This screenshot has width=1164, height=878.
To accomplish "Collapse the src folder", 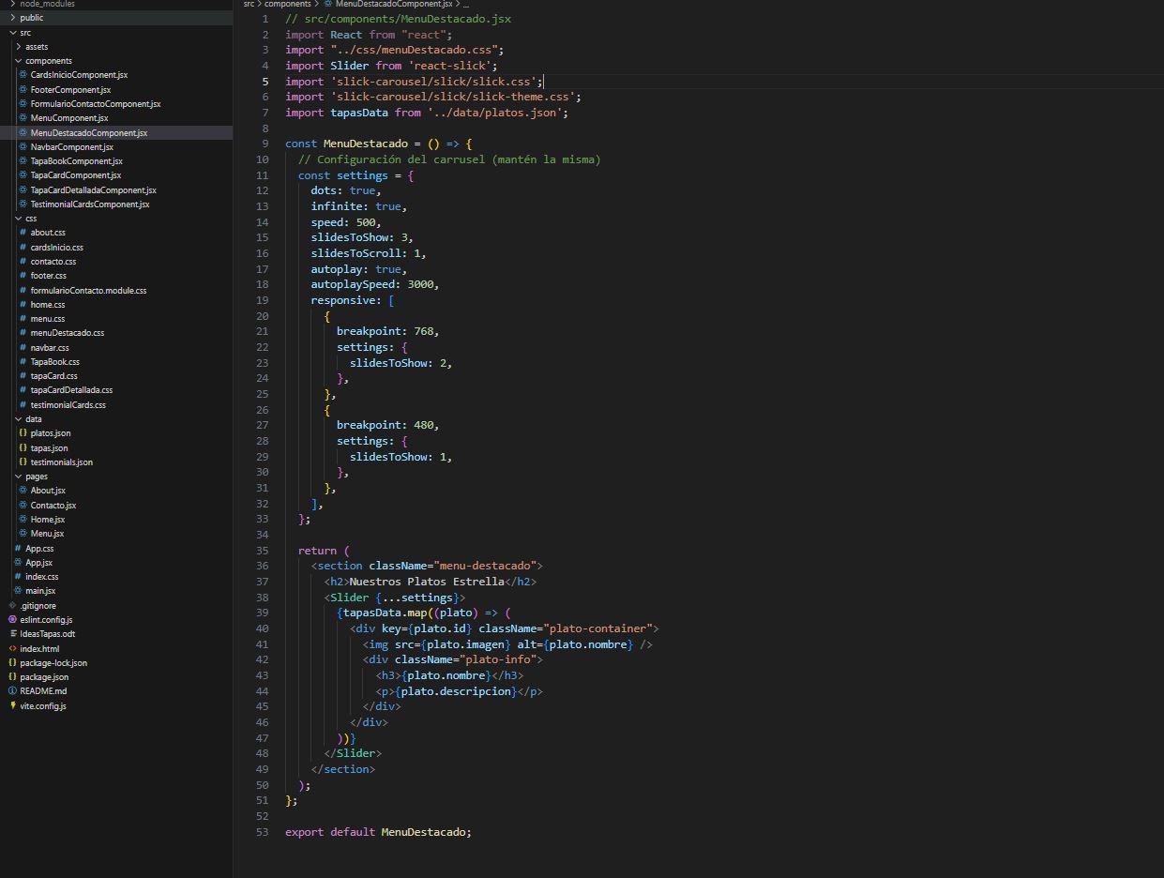I will 13,33.
